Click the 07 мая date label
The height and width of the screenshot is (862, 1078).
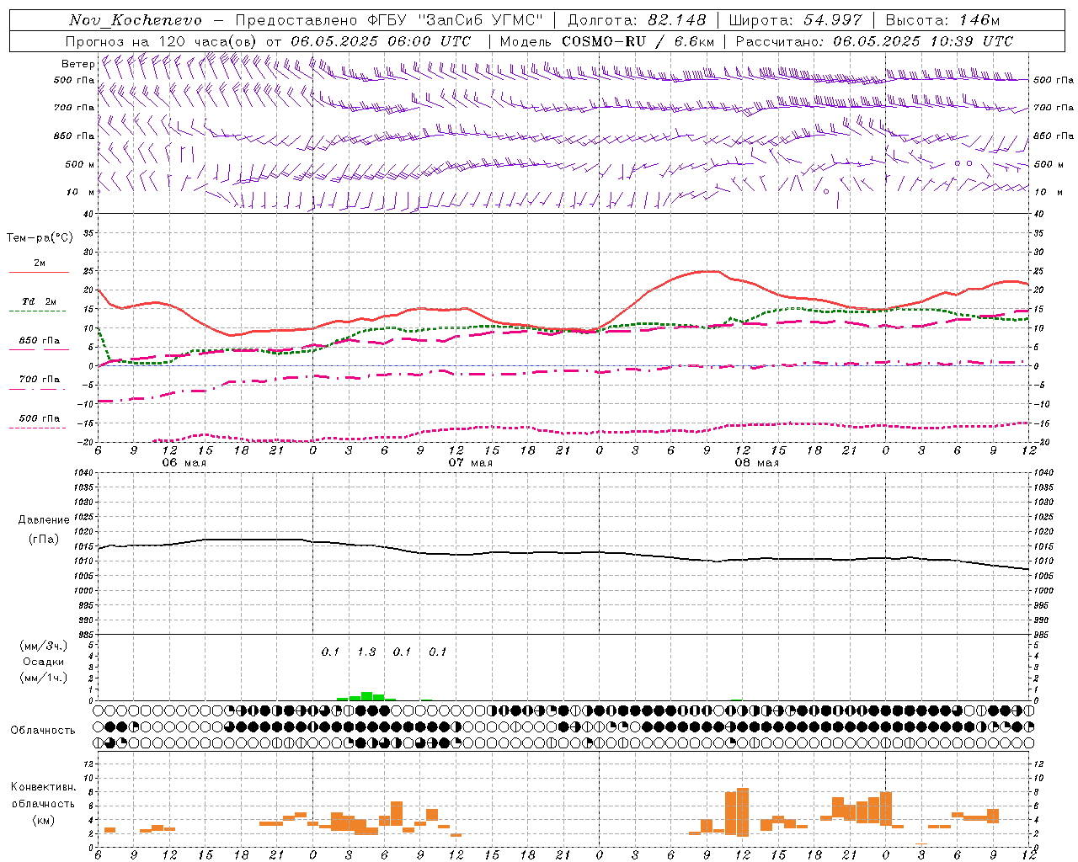(471, 463)
